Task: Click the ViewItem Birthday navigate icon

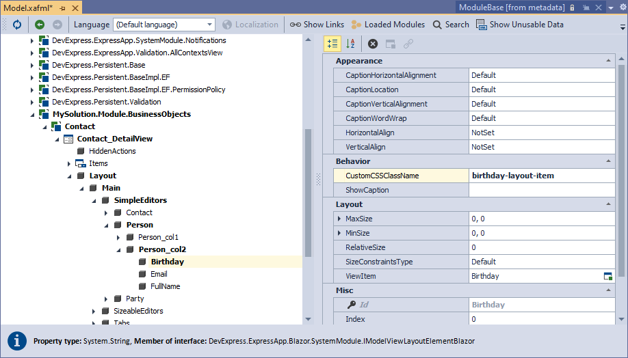Action: pyautogui.click(x=607, y=277)
